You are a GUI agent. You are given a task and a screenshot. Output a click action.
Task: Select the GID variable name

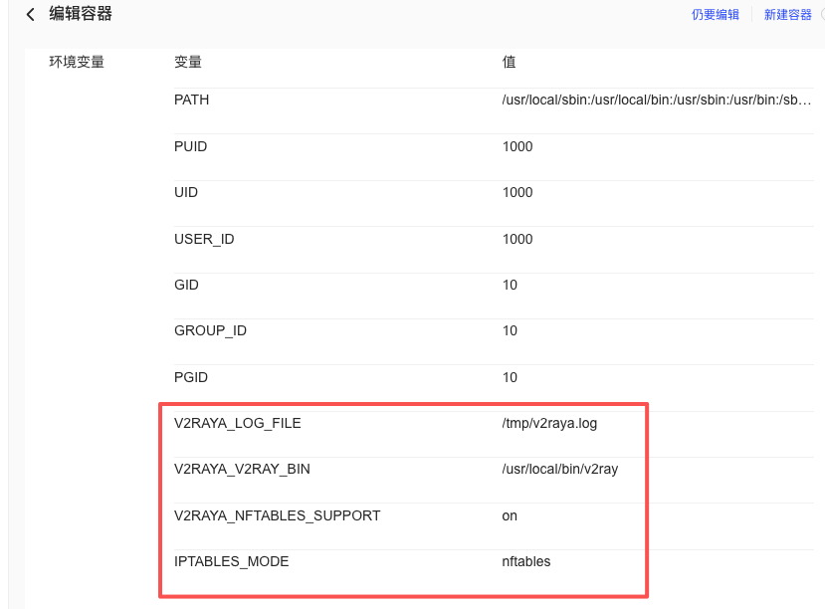click(186, 285)
